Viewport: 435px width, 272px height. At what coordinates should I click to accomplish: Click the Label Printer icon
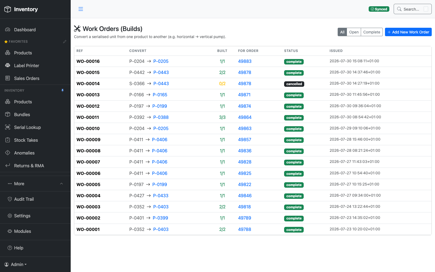click(8, 66)
